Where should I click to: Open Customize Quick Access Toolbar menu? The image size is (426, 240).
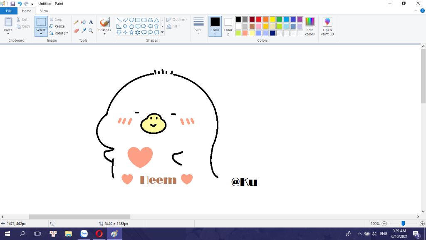click(x=32, y=4)
